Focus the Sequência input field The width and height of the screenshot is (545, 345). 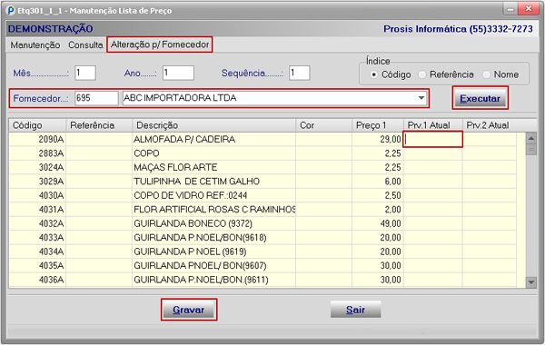[x=299, y=73]
